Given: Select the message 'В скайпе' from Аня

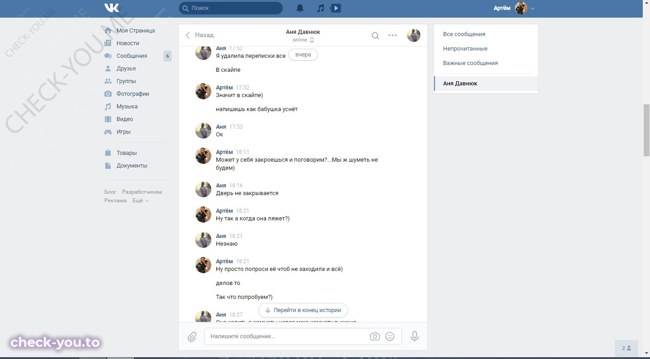Looking at the screenshot, I should (228, 70).
